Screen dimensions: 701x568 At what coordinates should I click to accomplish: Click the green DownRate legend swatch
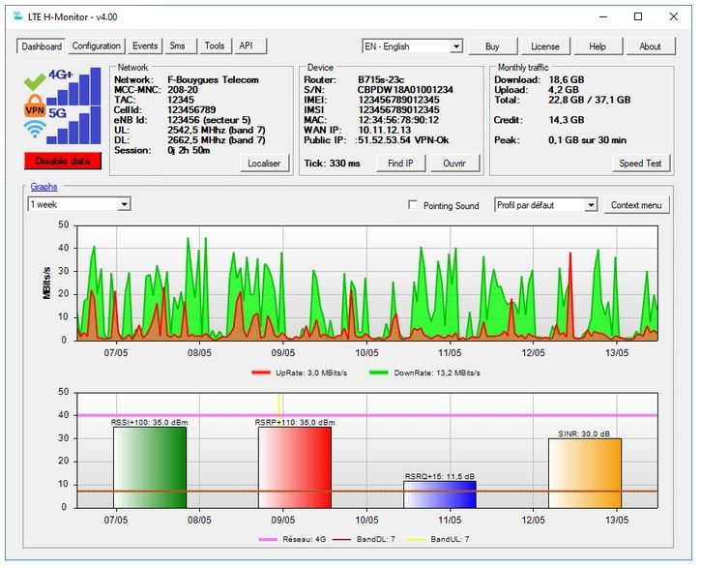point(379,373)
